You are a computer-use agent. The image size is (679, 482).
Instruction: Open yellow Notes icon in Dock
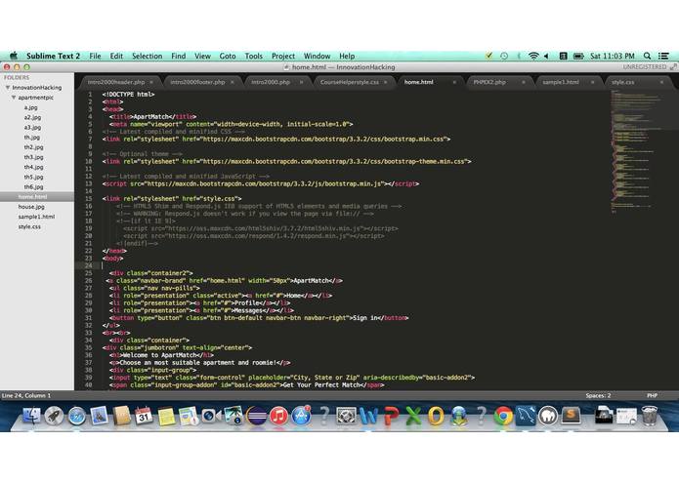(x=166, y=416)
